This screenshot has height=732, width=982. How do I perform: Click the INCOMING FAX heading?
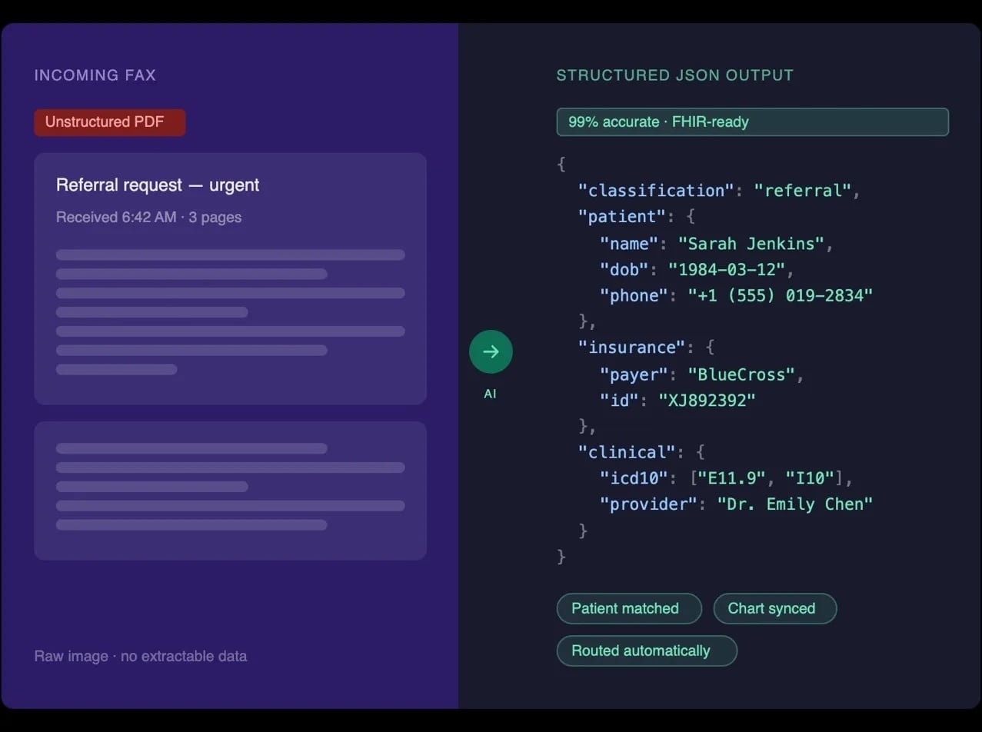(95, 75)
